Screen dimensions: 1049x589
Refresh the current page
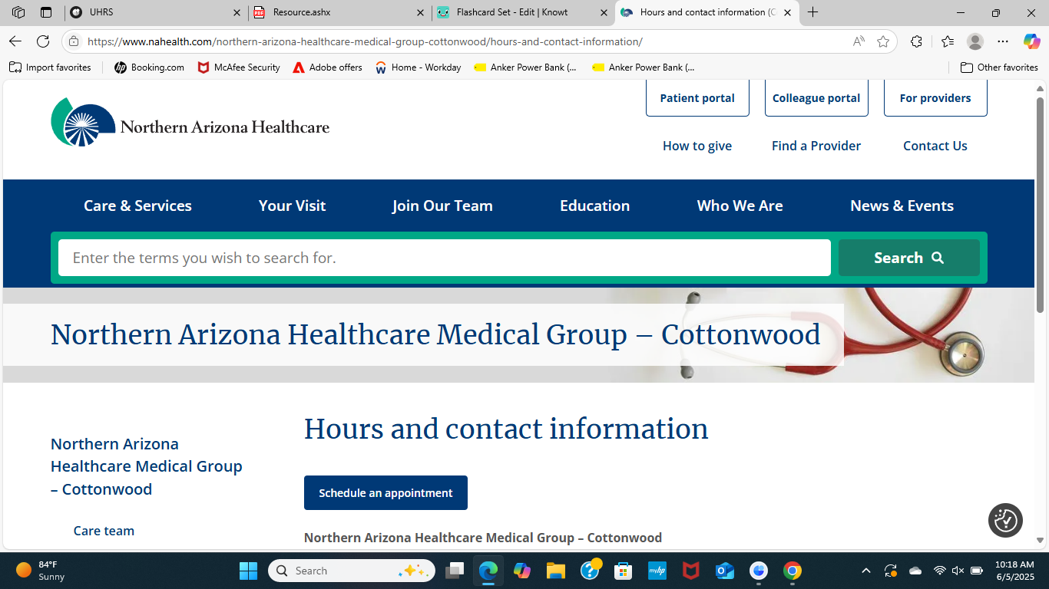tap(43, 41)
